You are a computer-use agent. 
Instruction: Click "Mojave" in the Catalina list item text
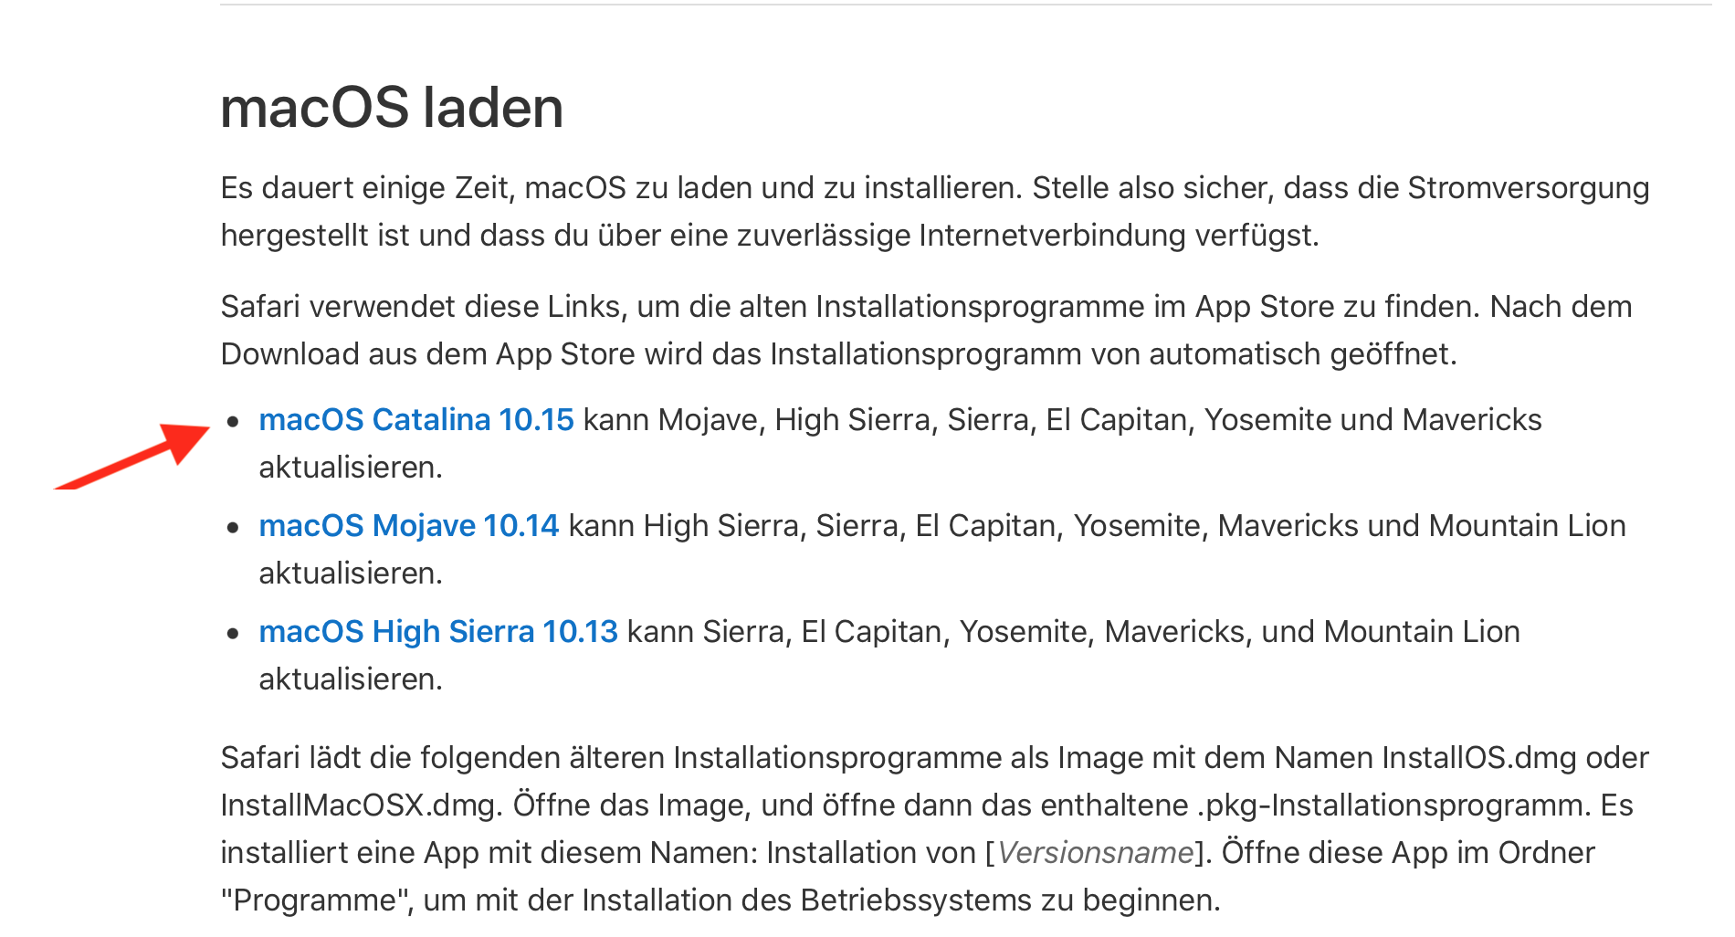point(708,420)
